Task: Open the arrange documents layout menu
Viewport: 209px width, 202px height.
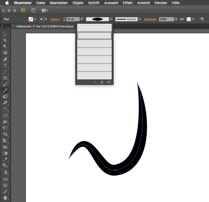Action: (45, 10)
